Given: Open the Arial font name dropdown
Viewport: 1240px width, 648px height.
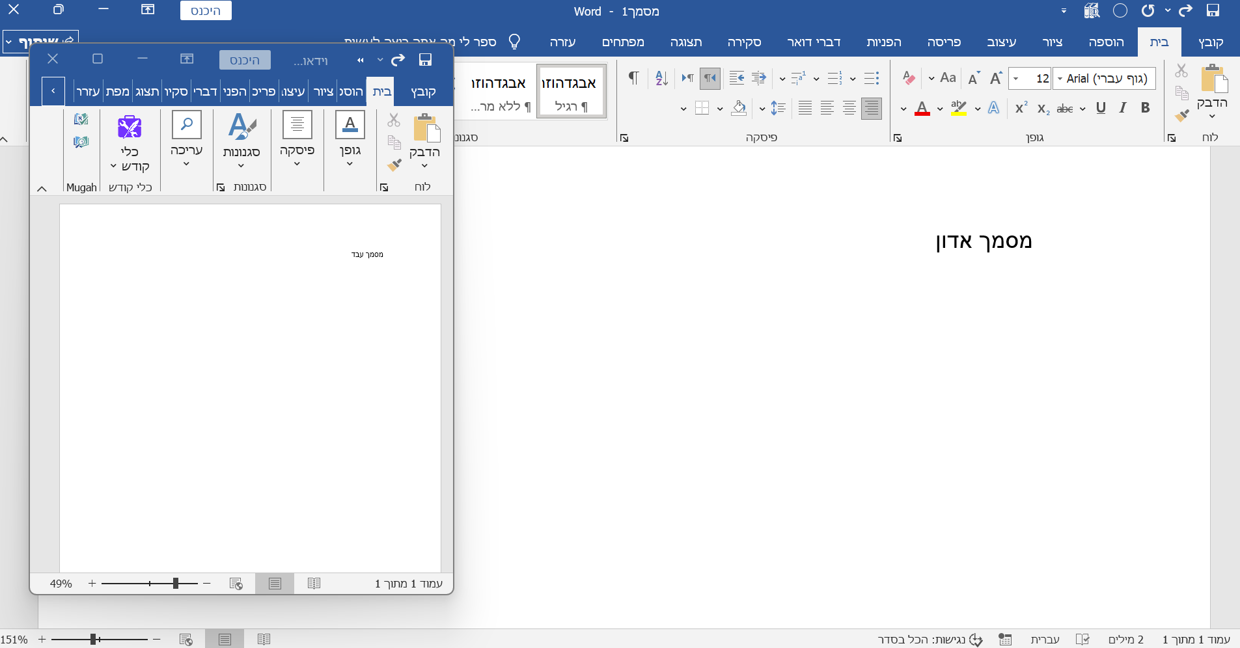Looking at the screenshot, I should tap(1060, 79).
